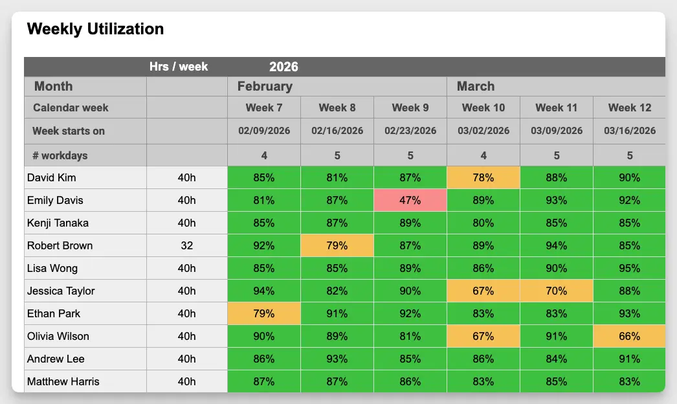Screen dimensions: 677x404
Task: Click Jessica Taylor's 70% cell in Week 11
Action: [556, 291]
